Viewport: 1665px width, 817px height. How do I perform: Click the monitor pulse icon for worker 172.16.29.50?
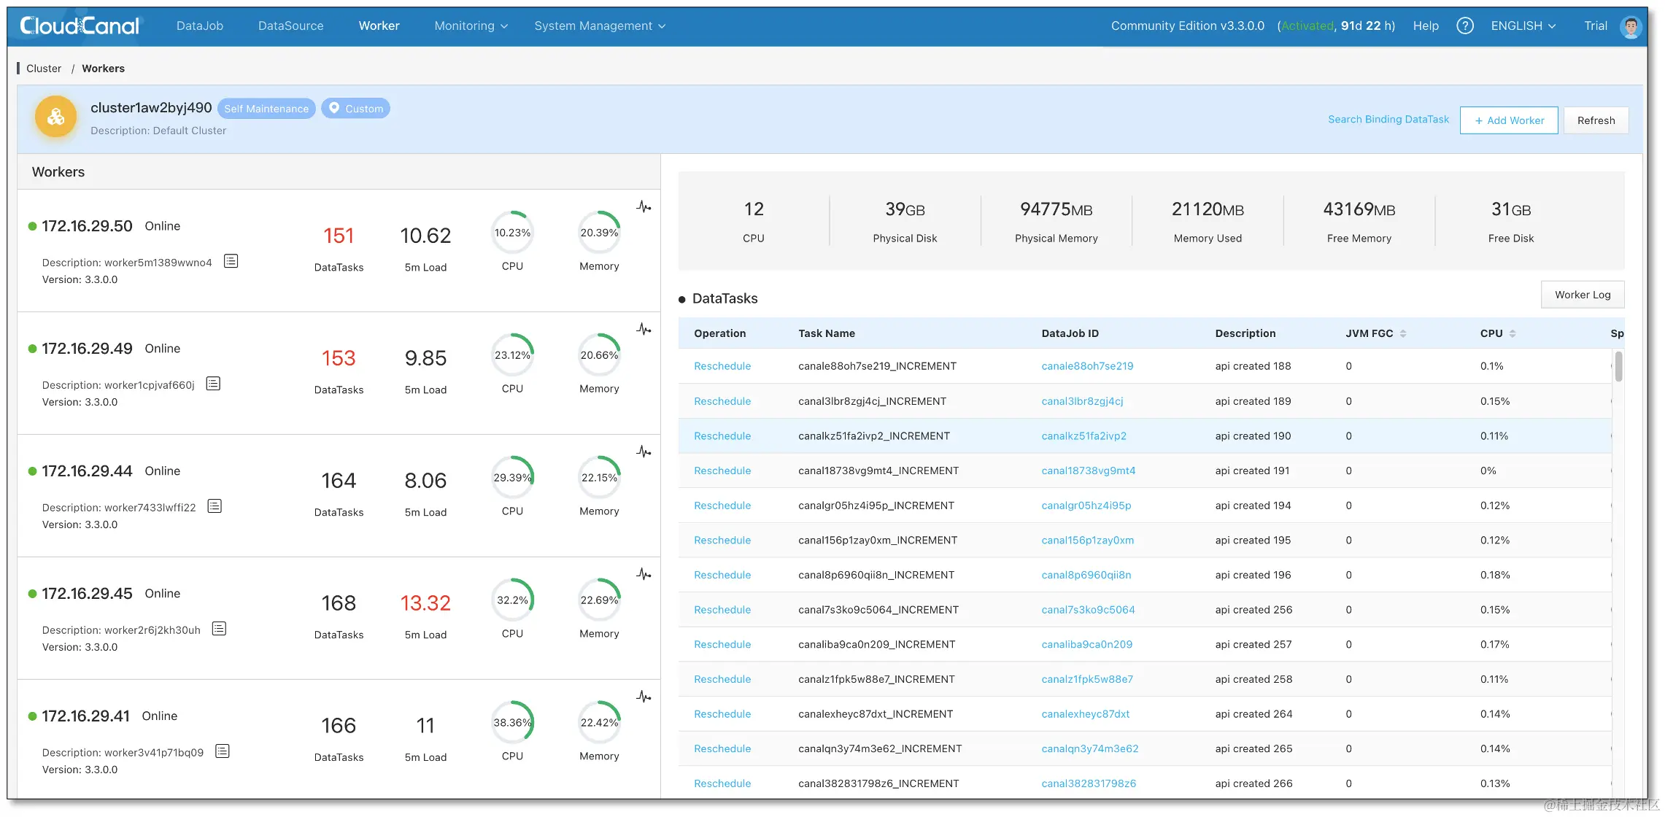pos(644,206)
